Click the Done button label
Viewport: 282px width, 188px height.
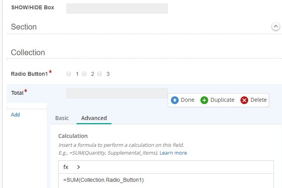point(188,100)
